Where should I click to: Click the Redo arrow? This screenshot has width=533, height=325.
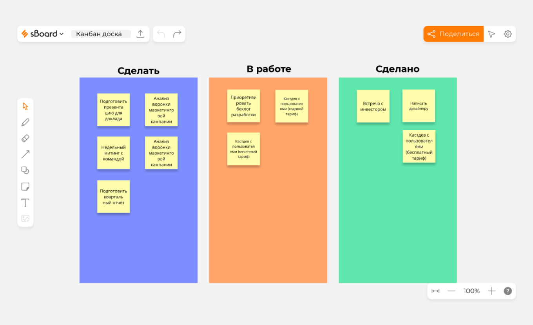coord(177,34)
